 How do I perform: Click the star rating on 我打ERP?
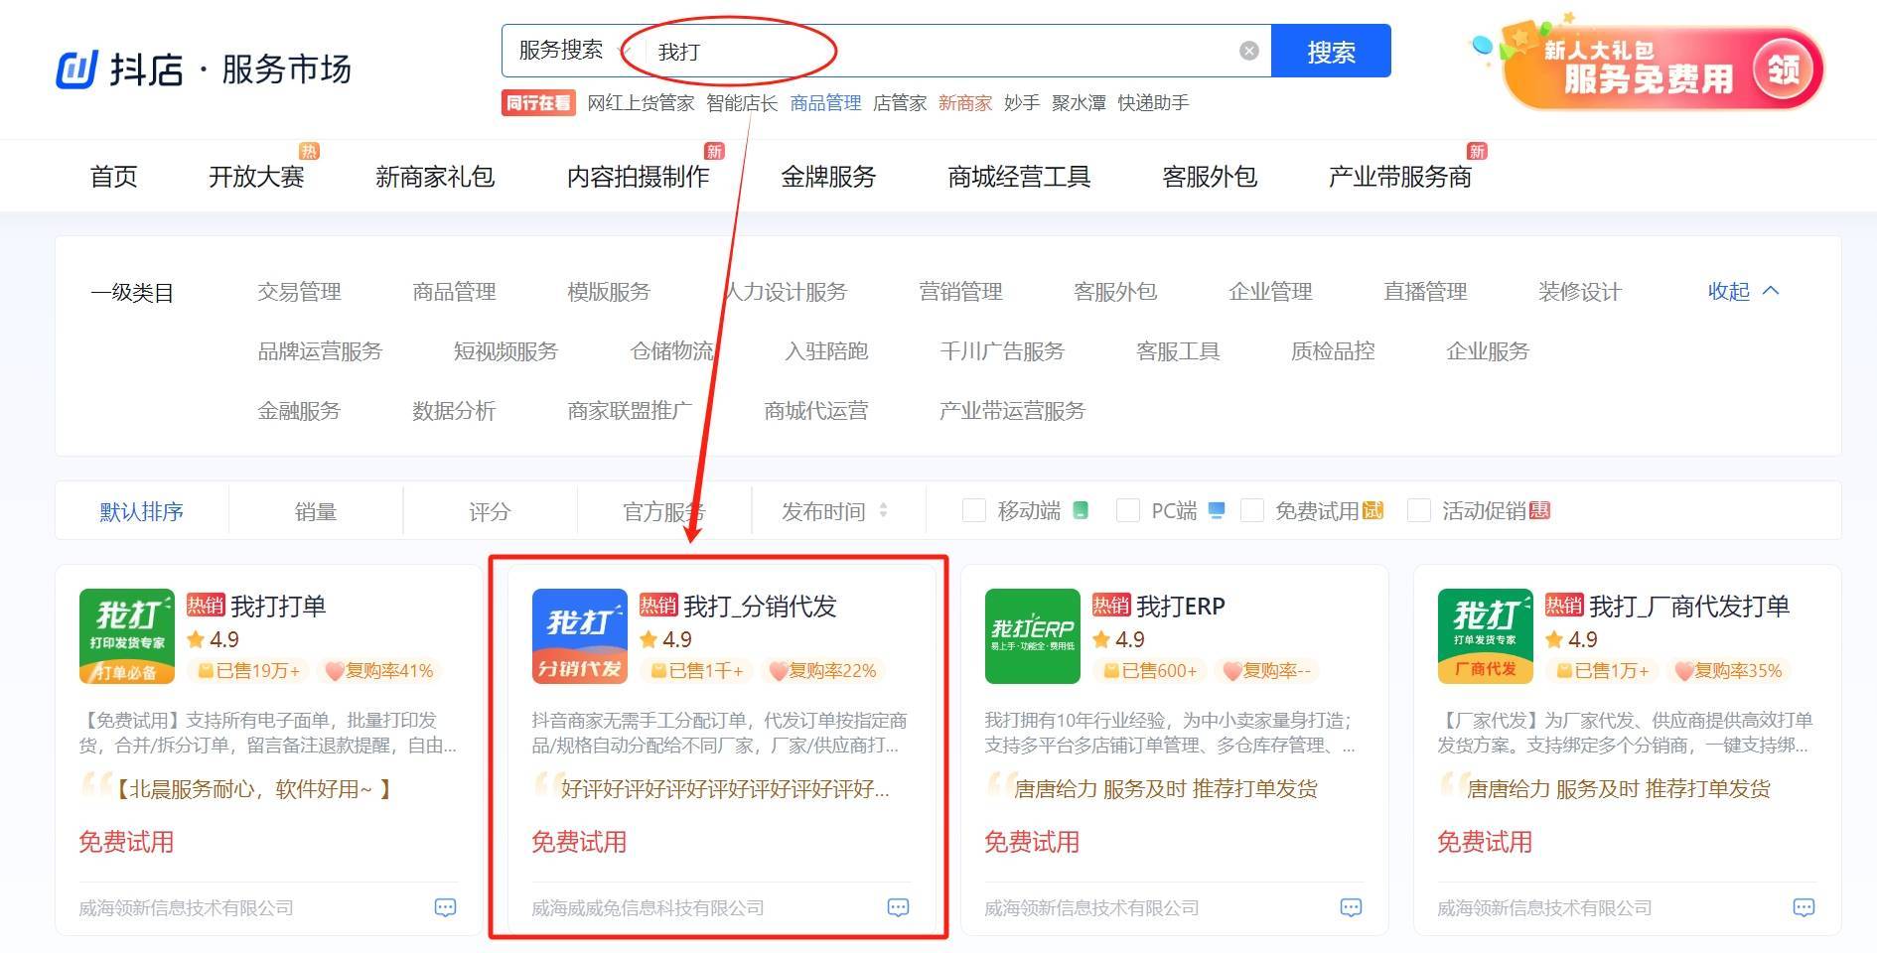click(x=1118, y=639)
